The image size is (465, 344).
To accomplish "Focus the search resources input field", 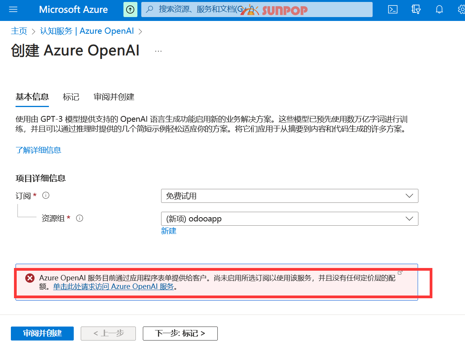I will click(257, 9).
